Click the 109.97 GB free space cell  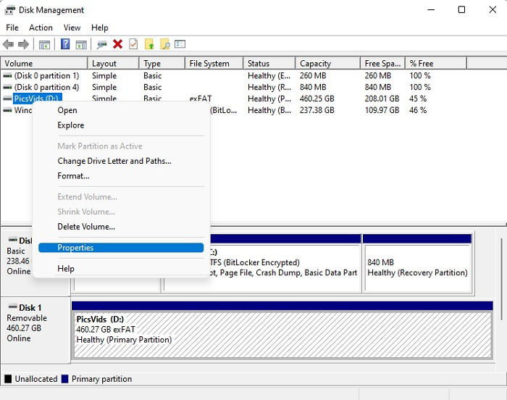382,110
